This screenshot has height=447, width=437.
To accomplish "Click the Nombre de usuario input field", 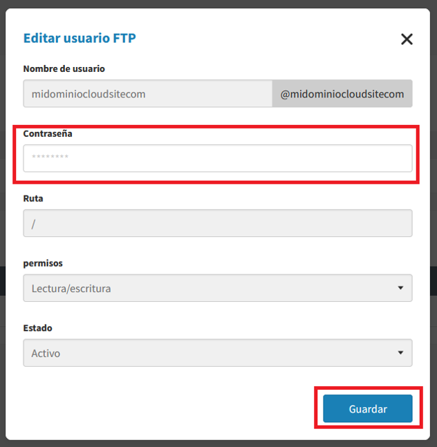I will (147, 94).
